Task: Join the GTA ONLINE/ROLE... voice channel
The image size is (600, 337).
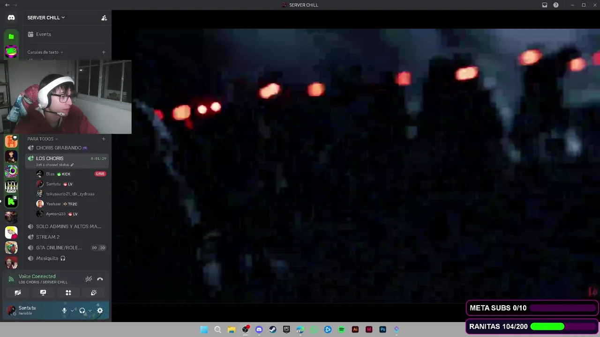Action: click(67, 248)
